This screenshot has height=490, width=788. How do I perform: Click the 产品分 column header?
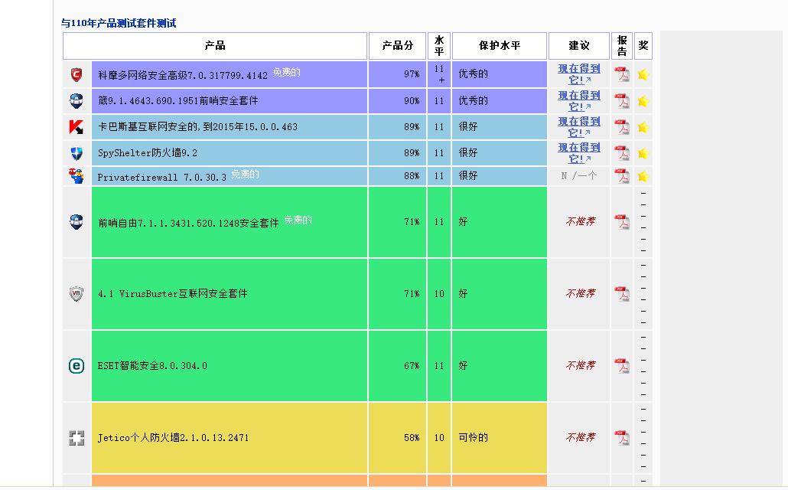pyautogui.click(x=398, y=46)
